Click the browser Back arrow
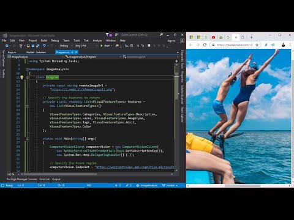This screenshot has width=294, height=220. click(191, 45)
